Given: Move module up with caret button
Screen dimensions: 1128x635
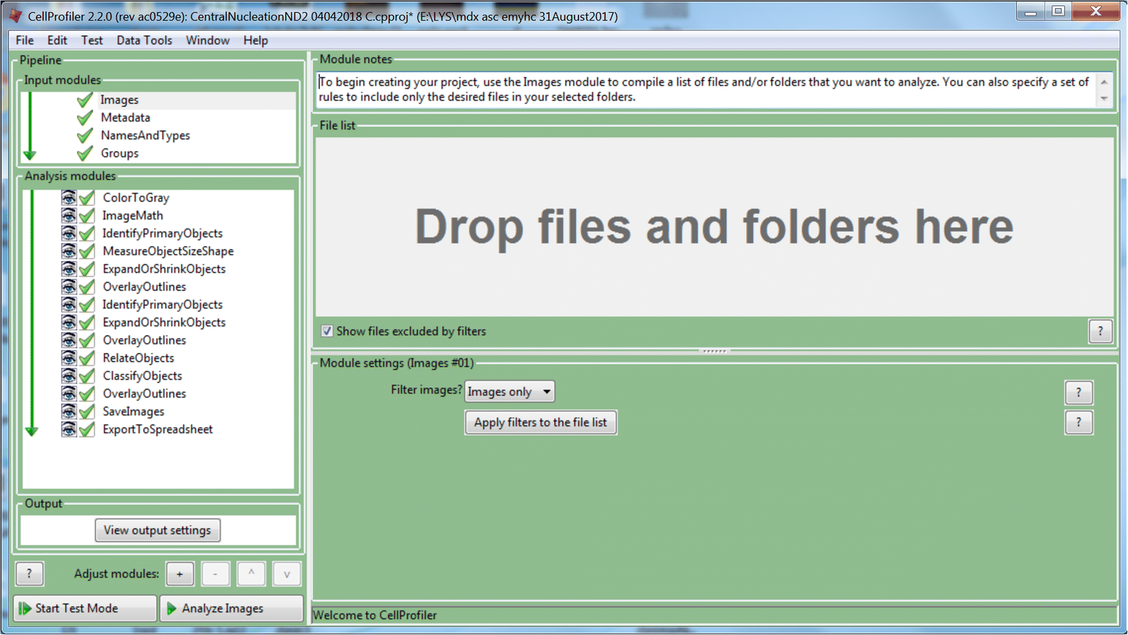Looking at the screenshot, I should 251,574.
